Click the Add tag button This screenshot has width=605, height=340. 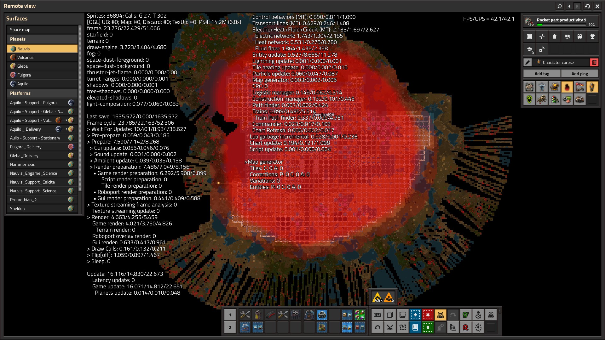pyautogui.click(x=542, y=74)
